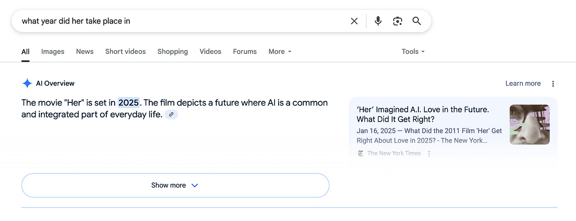Select the Shopping results tab

click(x=173, y=52)
